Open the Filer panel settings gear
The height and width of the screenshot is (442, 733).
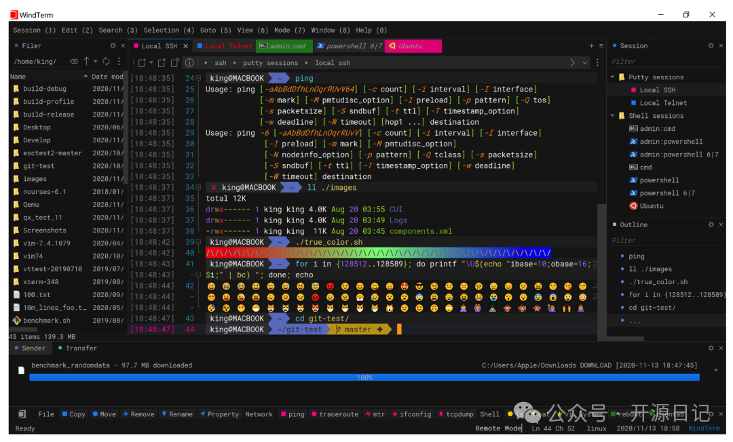pos(113,46)
